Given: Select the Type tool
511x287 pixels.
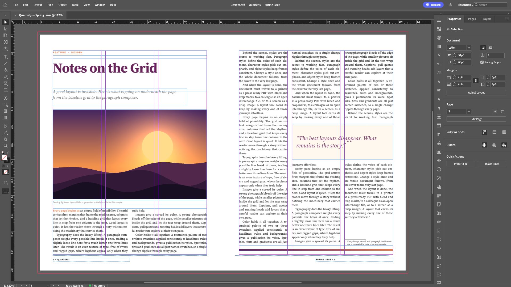Looking at the screenshot, I should 5,57.
